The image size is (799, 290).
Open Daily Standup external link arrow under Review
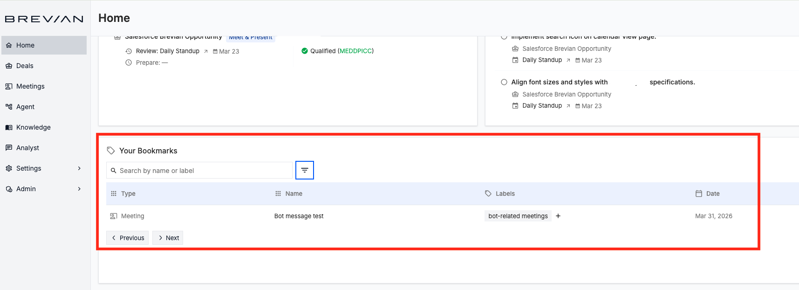click(206, 51)
